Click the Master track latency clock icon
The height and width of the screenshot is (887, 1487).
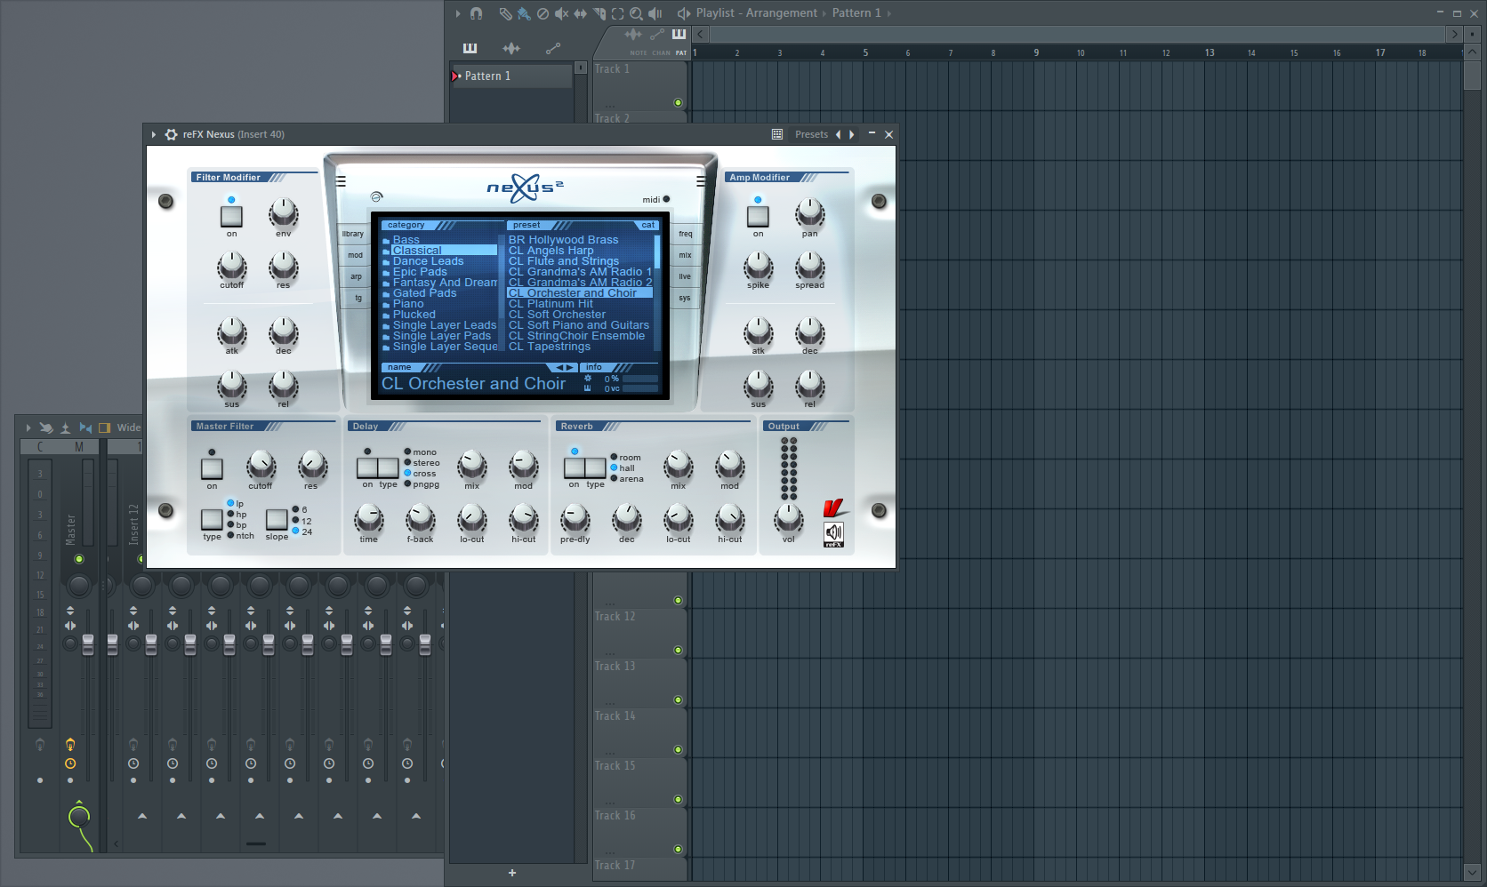tap(70, 763)
